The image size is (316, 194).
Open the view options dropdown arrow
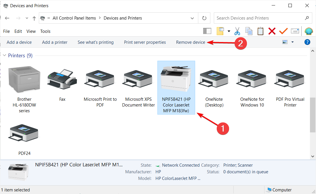(x=292, y=42)
